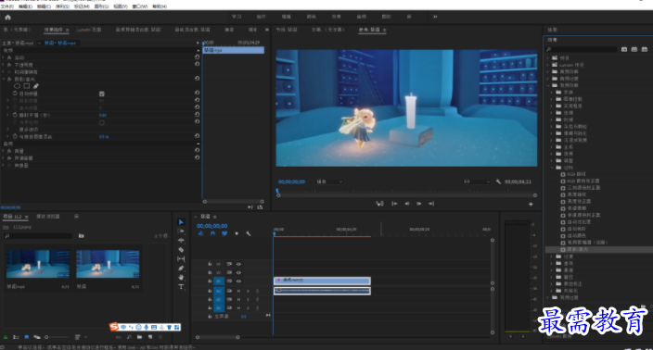Toggle lock on track V3
653x350 pixels.
210,264
